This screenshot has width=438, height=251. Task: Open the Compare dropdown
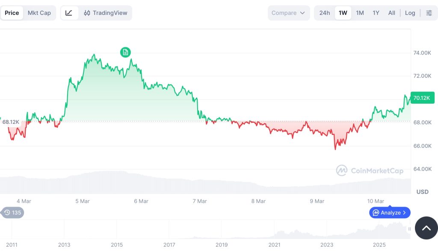click(x=289, y=13)
